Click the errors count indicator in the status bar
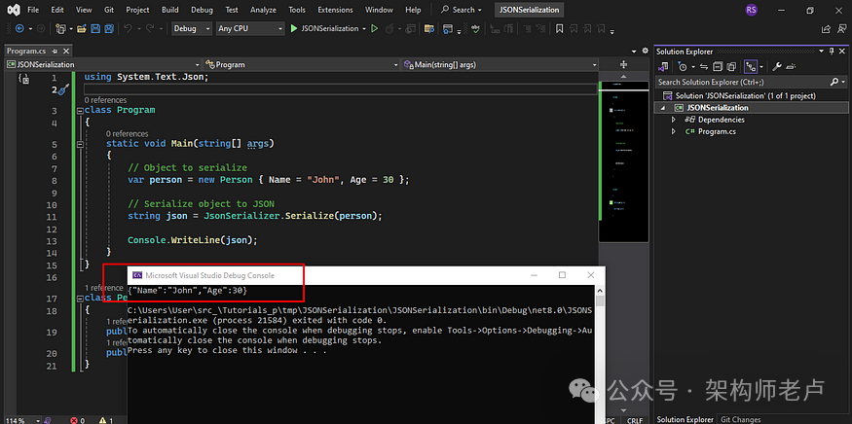 78,420
